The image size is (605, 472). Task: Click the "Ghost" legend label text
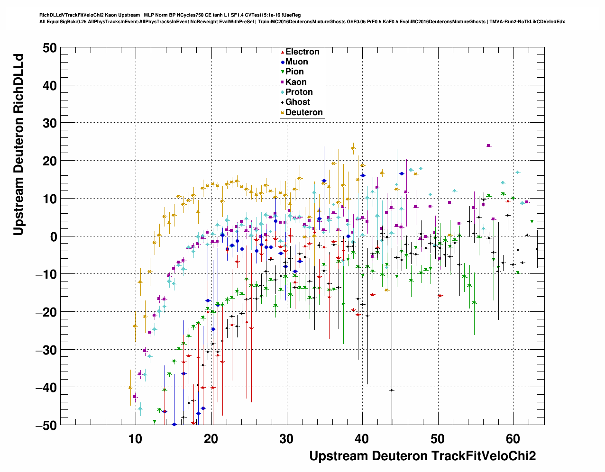click(298, 102)
